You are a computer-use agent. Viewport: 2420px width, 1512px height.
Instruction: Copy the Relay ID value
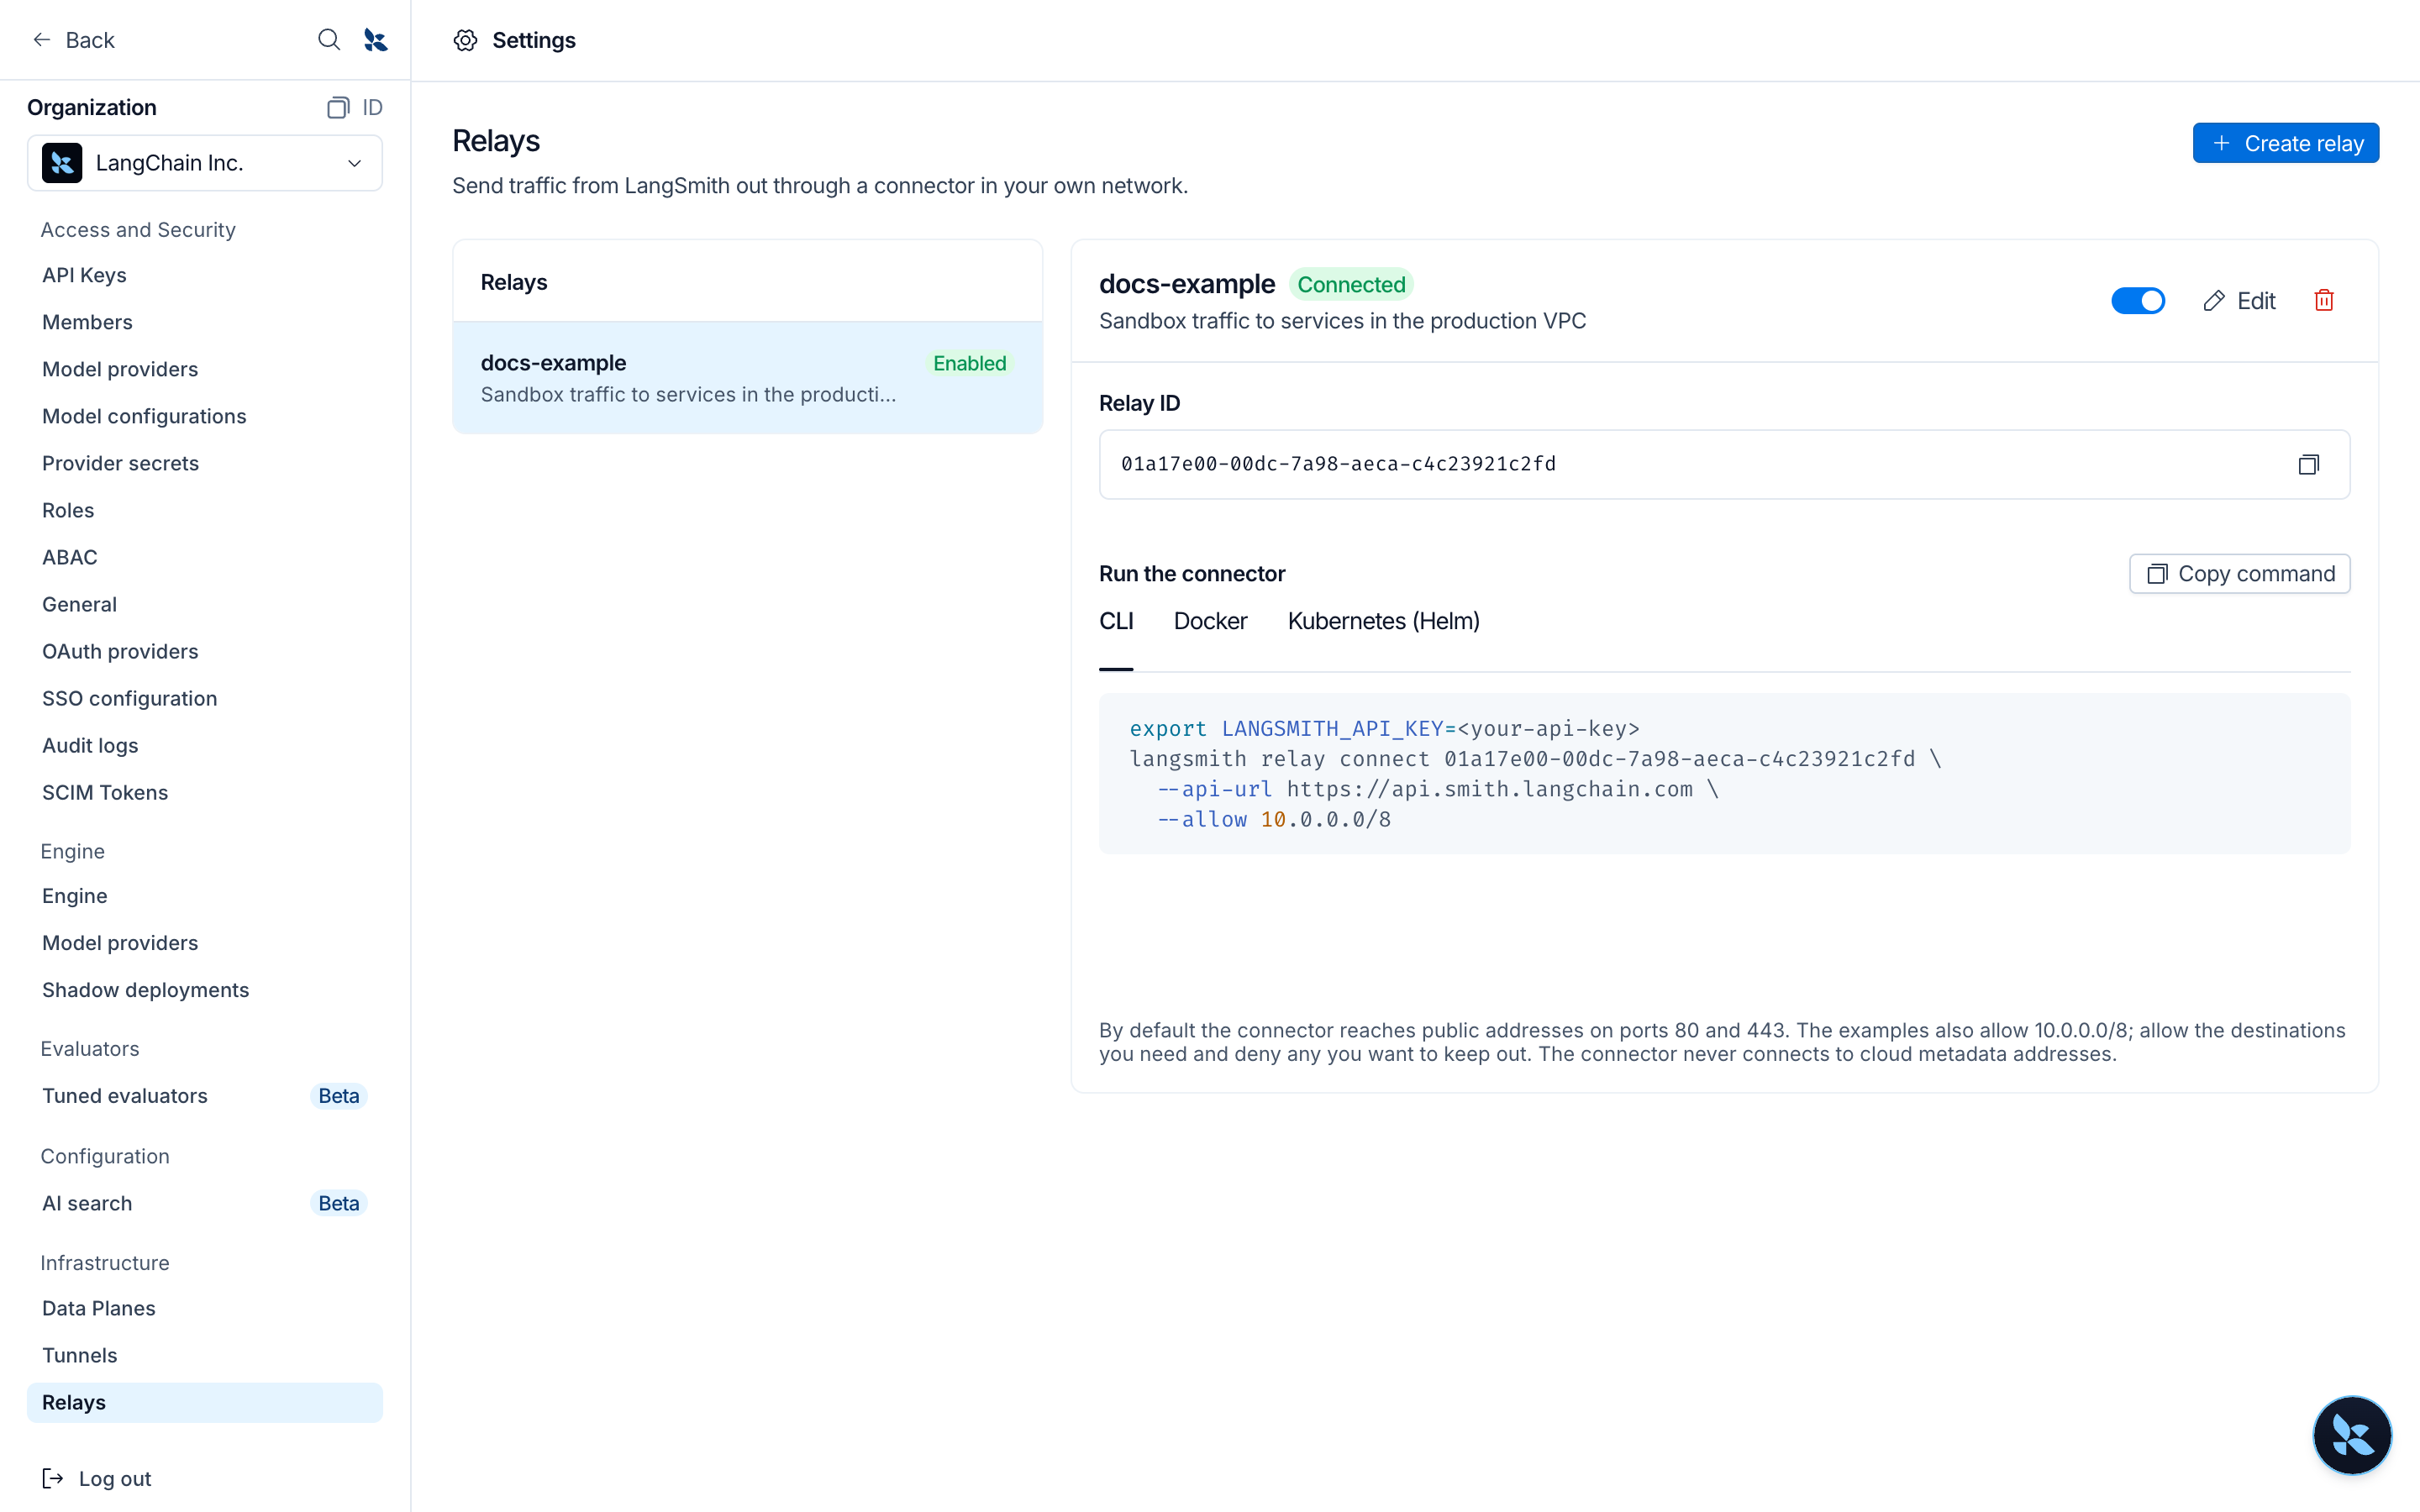click(x=2308, y=464)
